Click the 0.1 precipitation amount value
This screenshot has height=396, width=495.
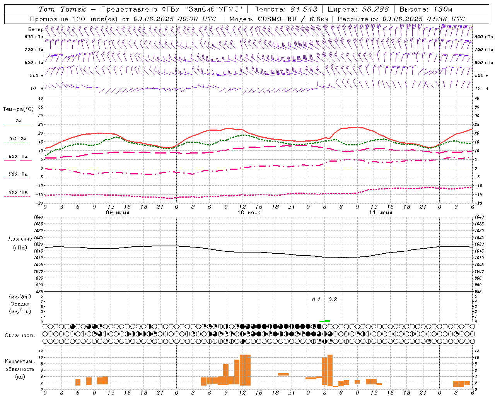tap(316, 300)
